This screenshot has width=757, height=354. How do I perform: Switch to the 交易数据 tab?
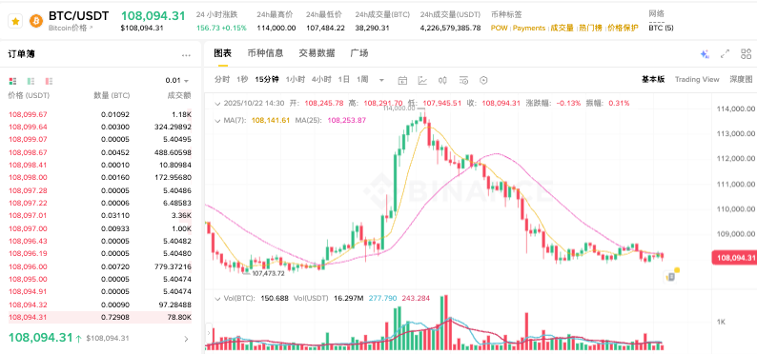(317, 53)
